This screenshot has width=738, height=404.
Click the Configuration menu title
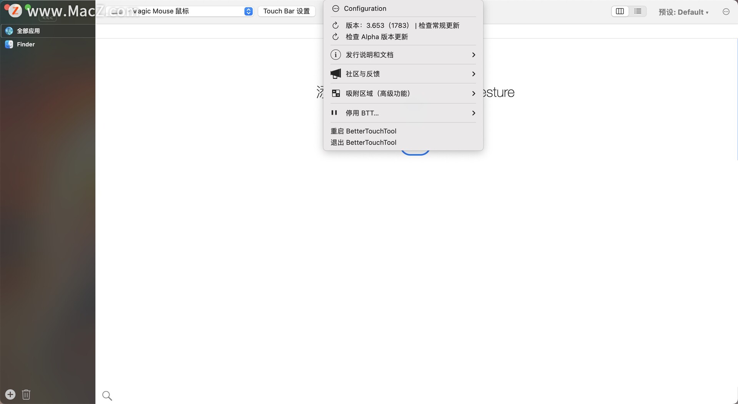pyautogui.click(x=365, y=8)
